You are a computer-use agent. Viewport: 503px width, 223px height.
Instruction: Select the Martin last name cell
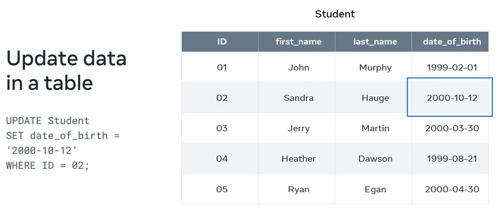click(x=375, y=128)
